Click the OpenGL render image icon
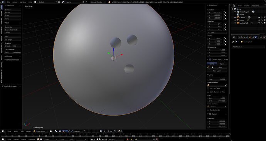Viewport: 266px width, 141px height. [x=119, y=131]
